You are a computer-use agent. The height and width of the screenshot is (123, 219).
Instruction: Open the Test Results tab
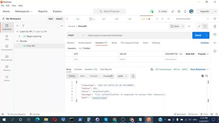[x=106, y=69]
